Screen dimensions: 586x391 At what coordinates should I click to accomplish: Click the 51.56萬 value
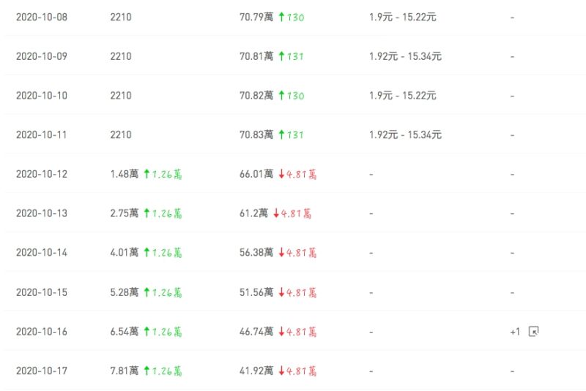click(x=256, y=292)
